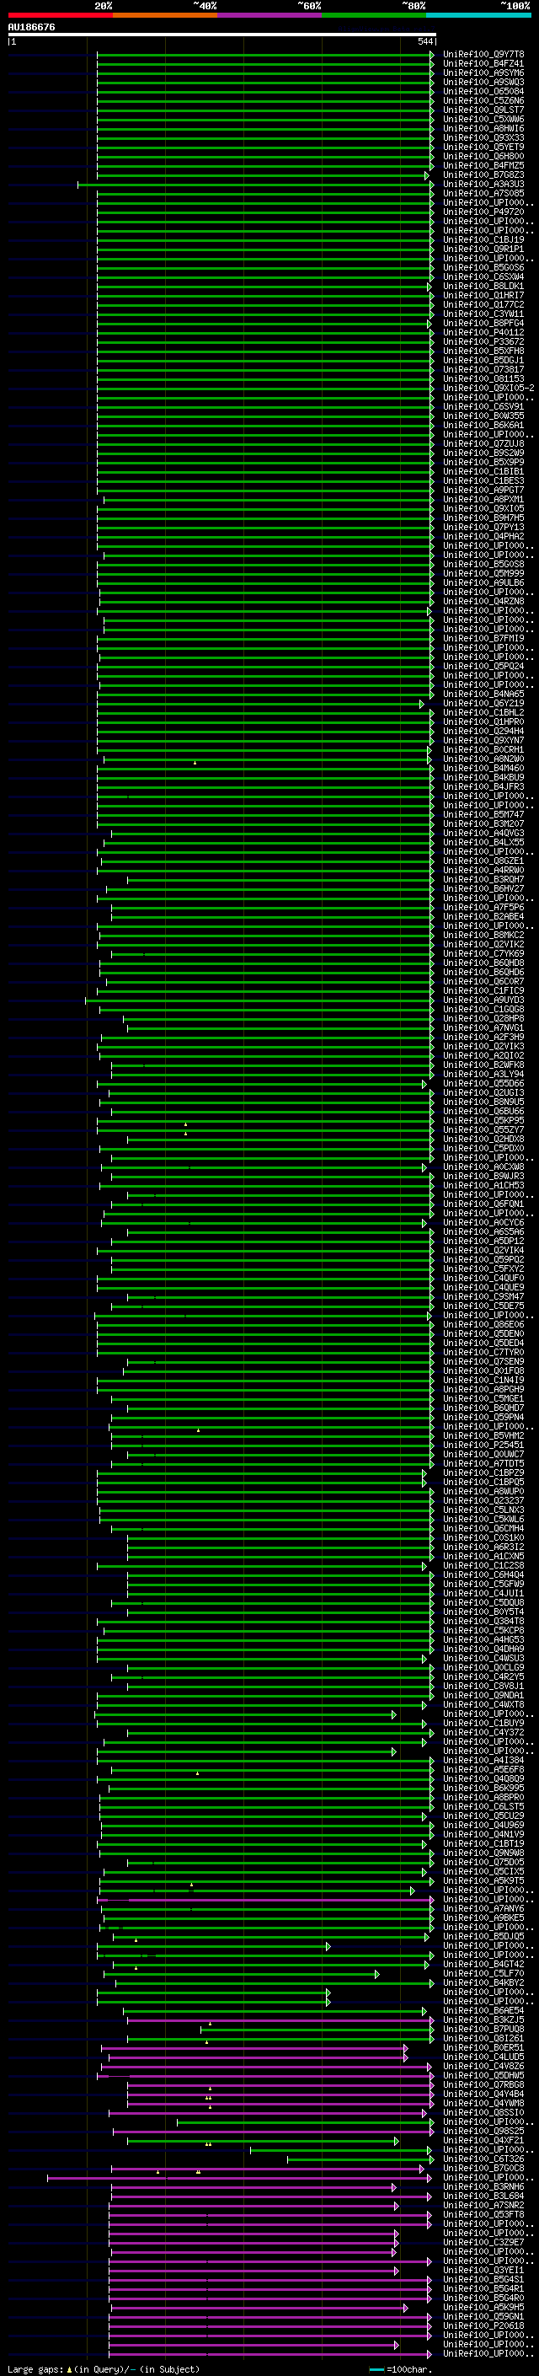Viewport: 539px width, 2376px height.
Task: Click hit label UniRef100_Q59GN1
Action: pos(483,2318)
